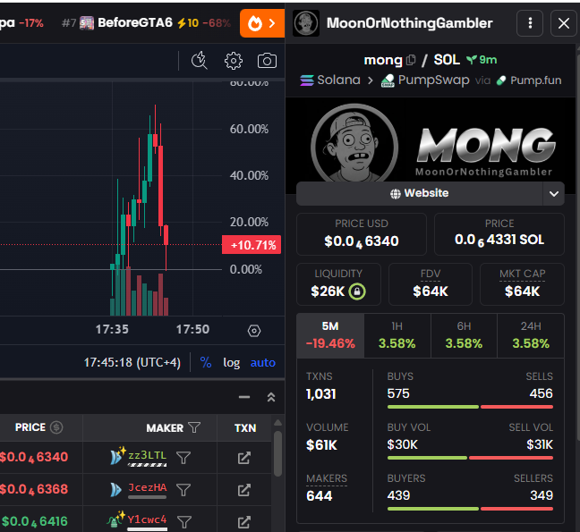Toggle log scale on chart
Viewport: 580px width, 532px height.
click(x=232, y=362)
